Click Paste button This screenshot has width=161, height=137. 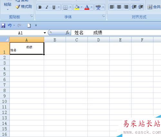pos(7,4)
